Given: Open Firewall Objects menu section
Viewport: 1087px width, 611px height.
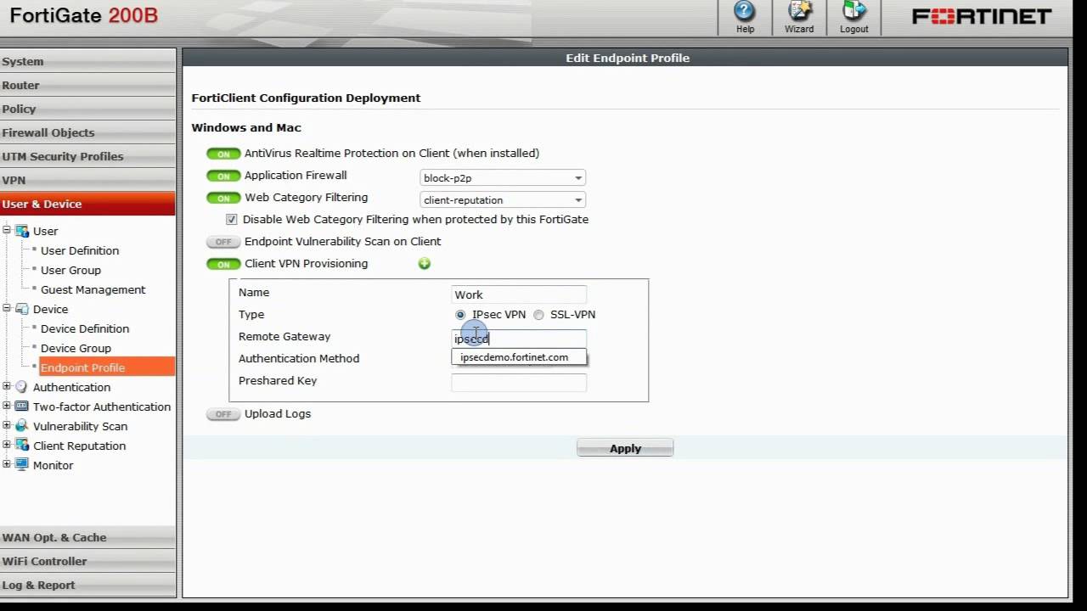Looking at the screenshot, I should click(87, 132).
